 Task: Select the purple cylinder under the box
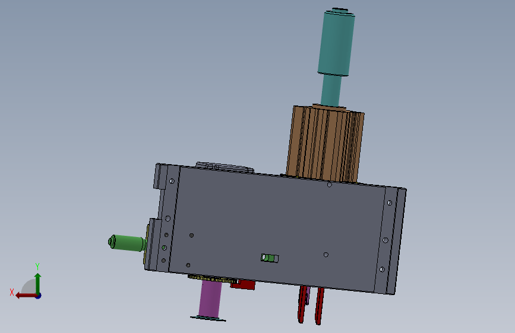pyautogui.click(x=210, y=298)
